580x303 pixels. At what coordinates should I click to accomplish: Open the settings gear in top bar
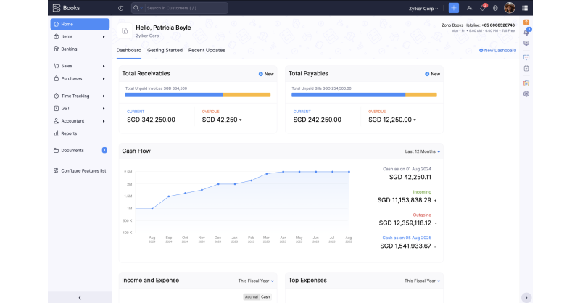coord(496,8)
